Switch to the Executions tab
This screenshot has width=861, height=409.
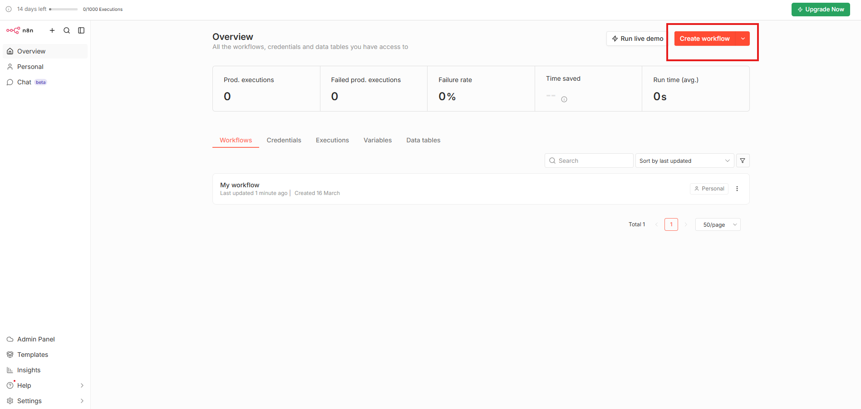point(332,140)
